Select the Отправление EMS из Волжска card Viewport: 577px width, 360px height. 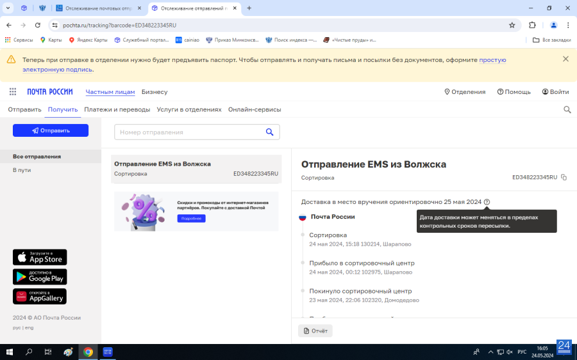click(x=196, y=169)
